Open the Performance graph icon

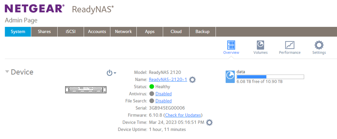point(289,45)
